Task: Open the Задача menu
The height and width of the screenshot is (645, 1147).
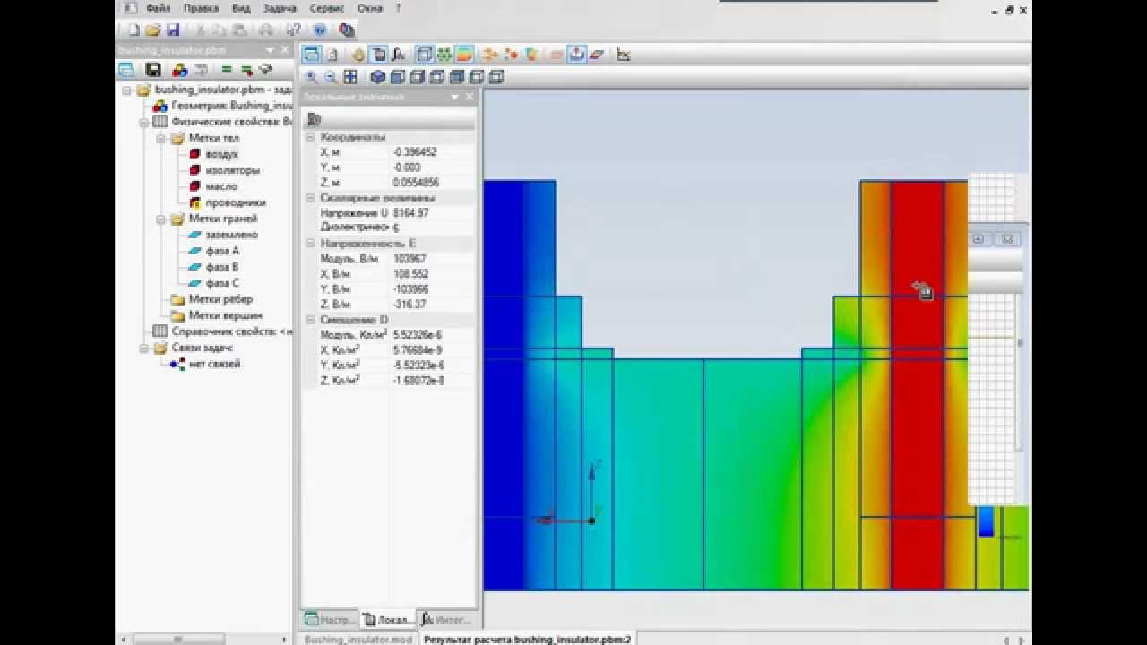Action: click(x=280, y=8)
